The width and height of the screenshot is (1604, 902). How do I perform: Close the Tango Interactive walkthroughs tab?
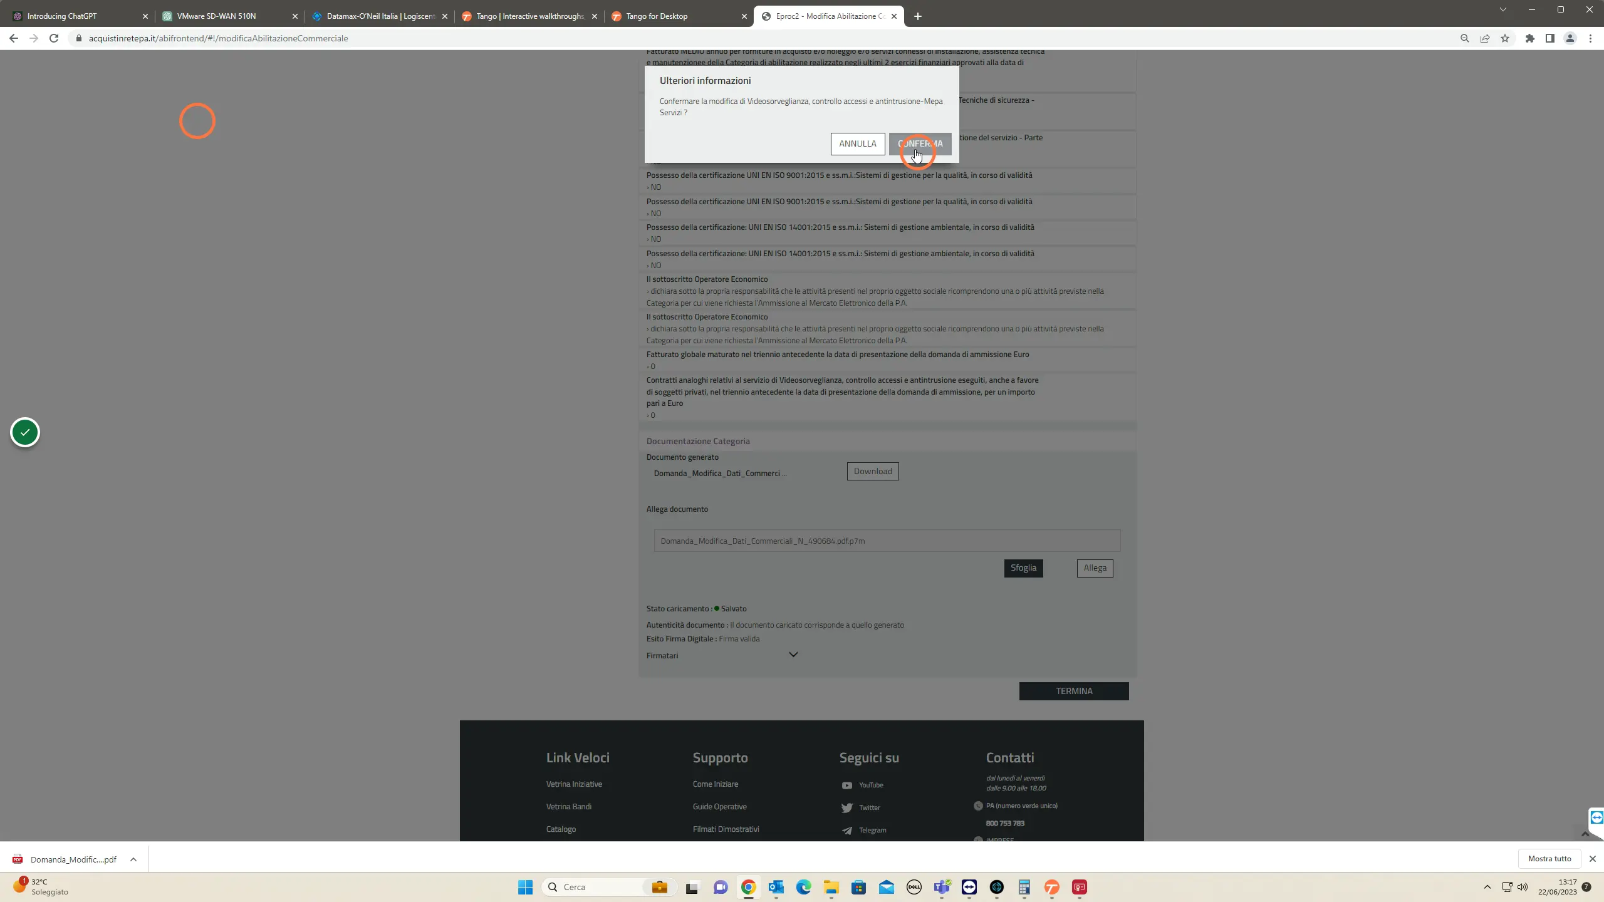[595, 16]
